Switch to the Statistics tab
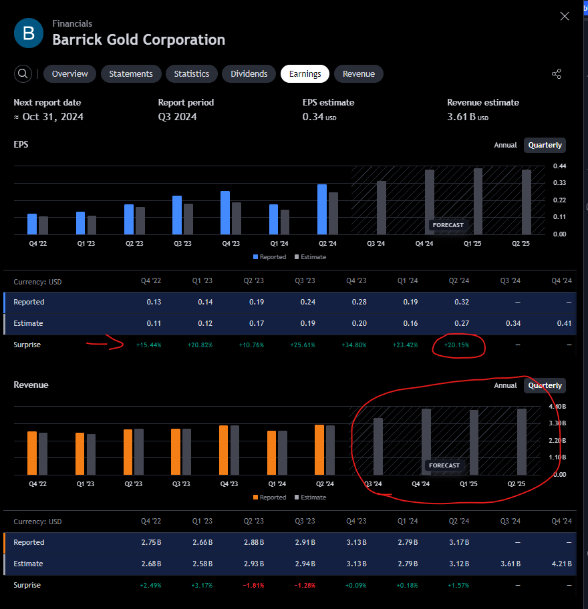 click(x=192, y=74)
